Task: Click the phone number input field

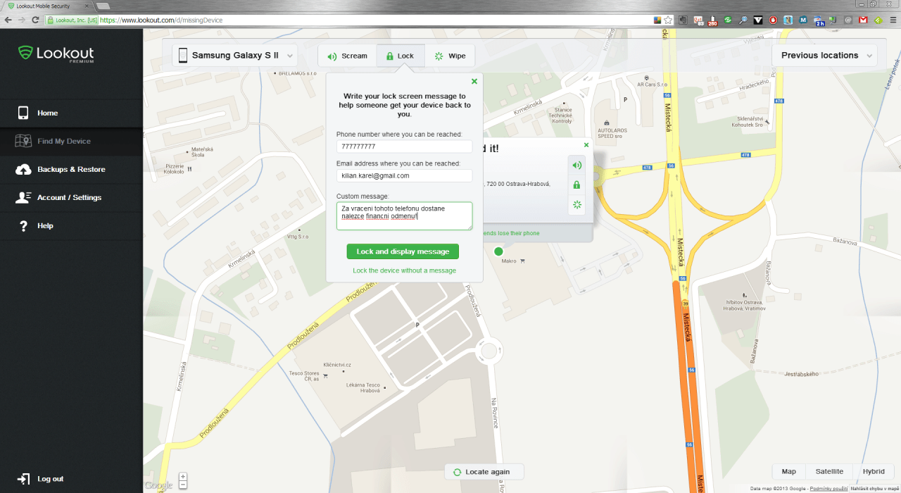Action: 404,146
